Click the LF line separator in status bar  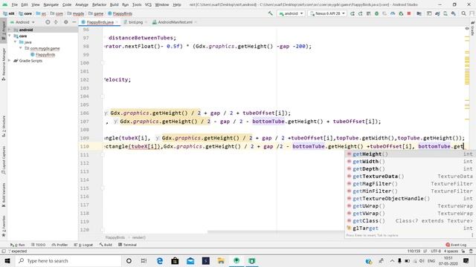coord(425,251)
